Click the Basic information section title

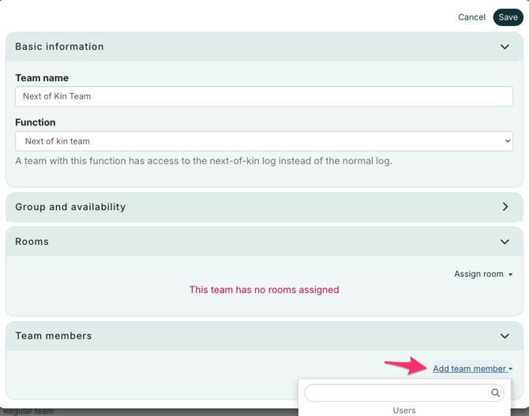59,47
